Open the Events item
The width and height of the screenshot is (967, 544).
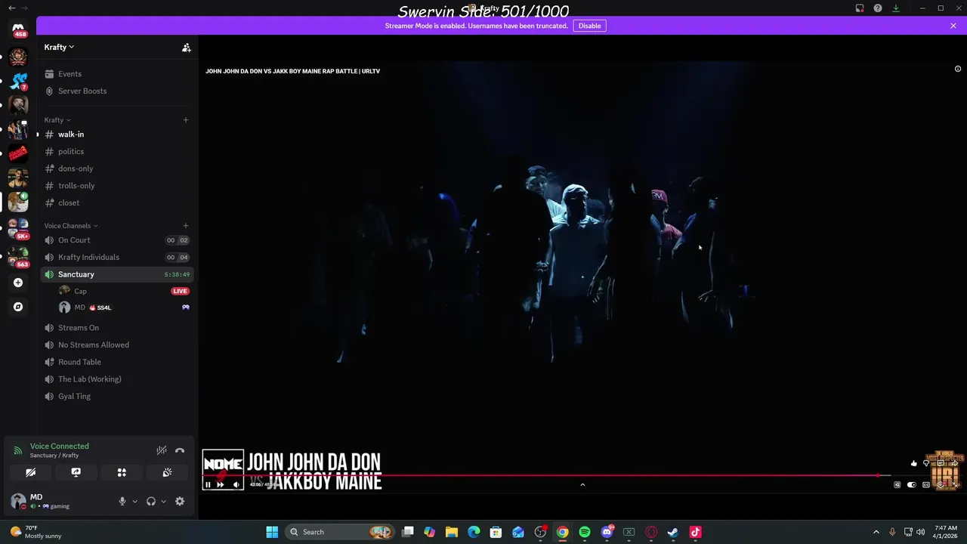pyautogui.click(x=117, y=74)
